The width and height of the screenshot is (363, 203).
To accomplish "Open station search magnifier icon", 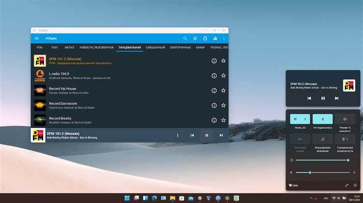I will click(x=185, y=38).
